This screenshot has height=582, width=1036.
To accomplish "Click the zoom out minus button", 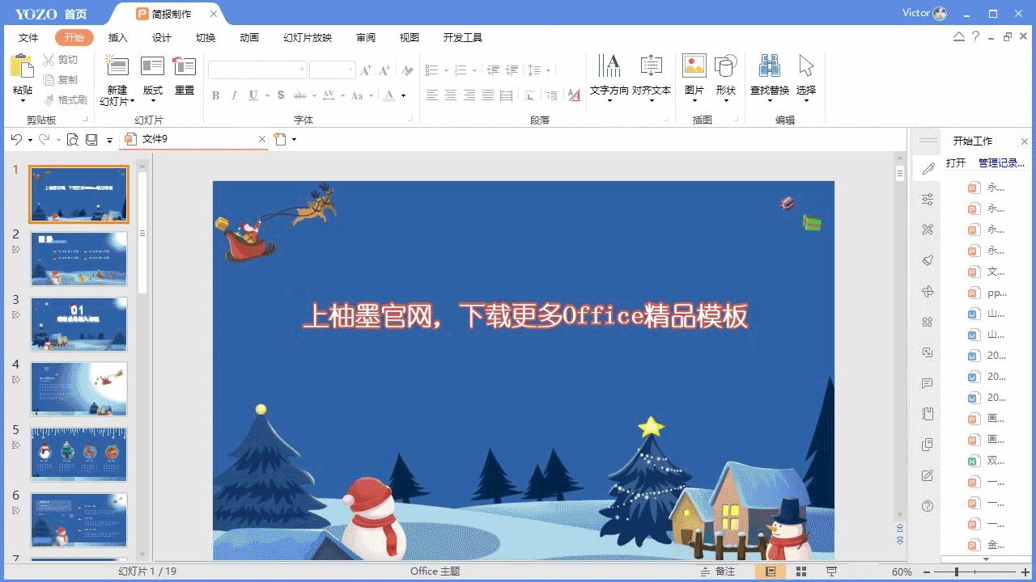I will coord(927,572).
